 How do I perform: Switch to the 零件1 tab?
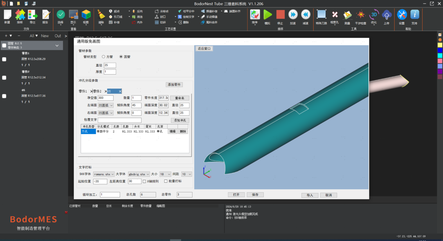pos(83,91)
